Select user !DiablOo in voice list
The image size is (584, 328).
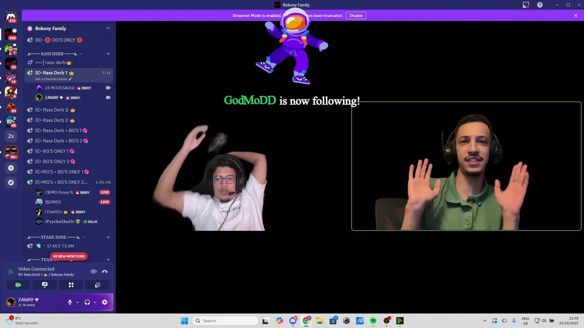coord(73,212)
